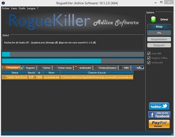The image size is (175, 137).
Task: Click the Rapport button
Action: 159,45
